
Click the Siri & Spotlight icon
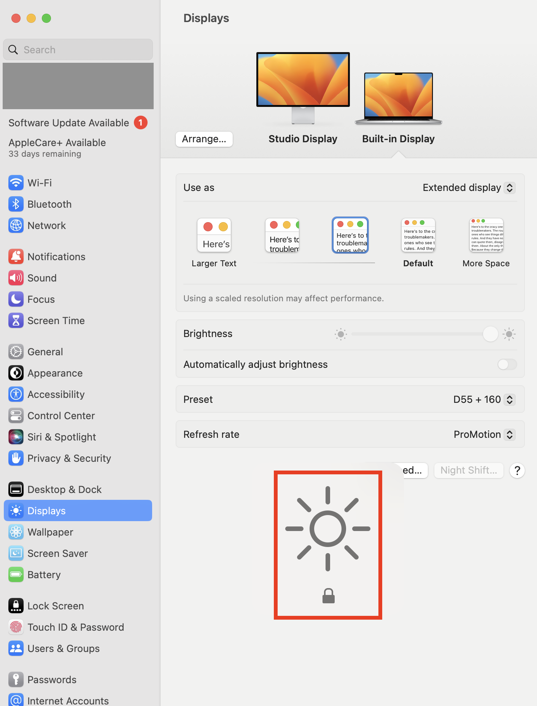pyautogui.click(x=16, y=437)
